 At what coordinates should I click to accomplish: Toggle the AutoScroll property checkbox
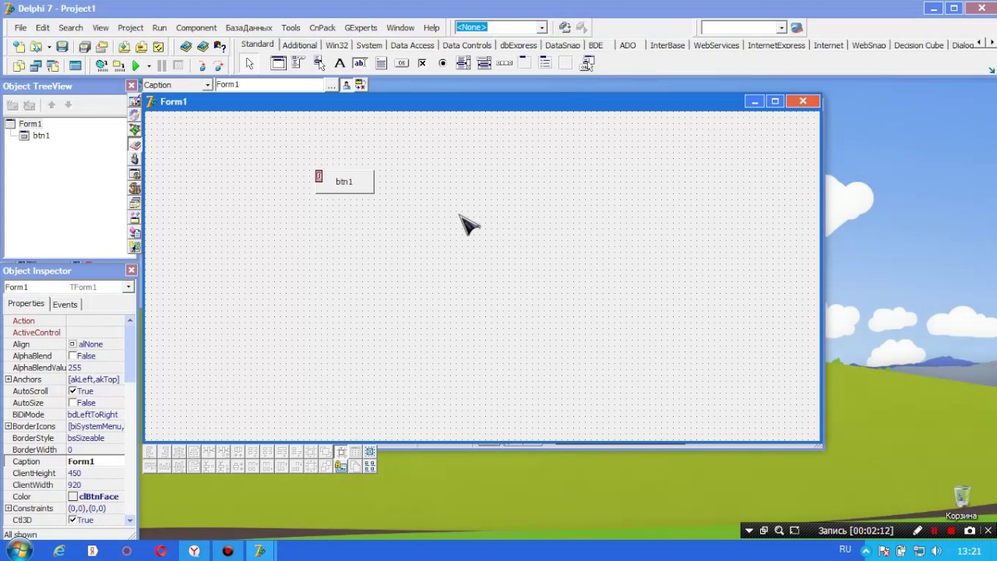tap(72, 391)
